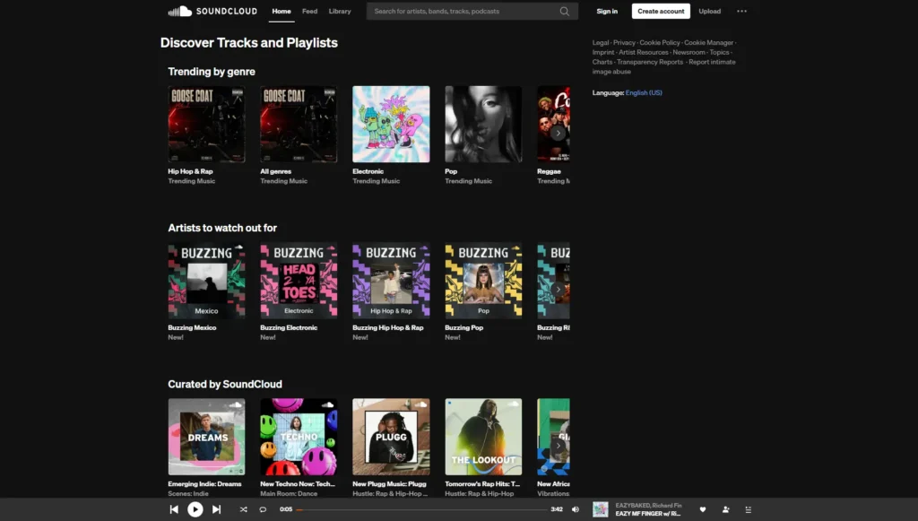Image resolution: width=918 pixels, height=521 pixels.
Task: Open the Library tab
Action: click(340, 11)
